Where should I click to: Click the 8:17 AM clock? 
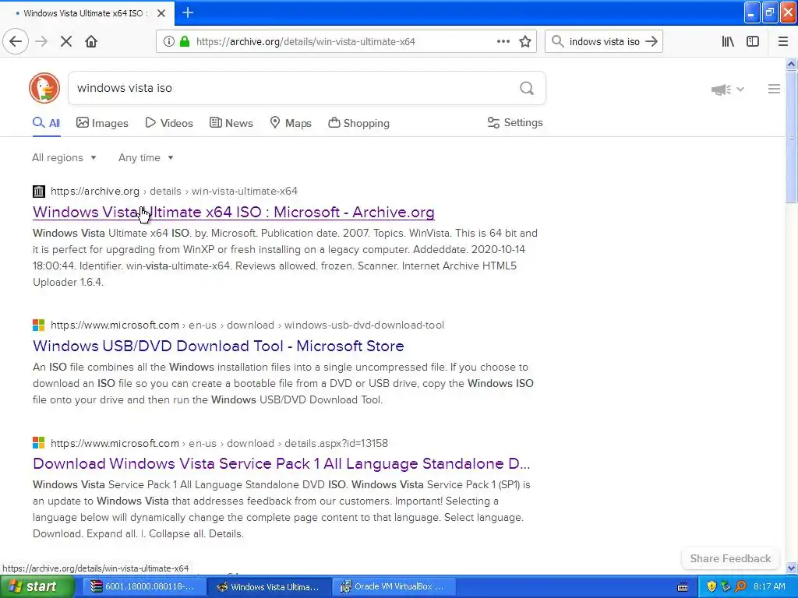coord(769,586)
